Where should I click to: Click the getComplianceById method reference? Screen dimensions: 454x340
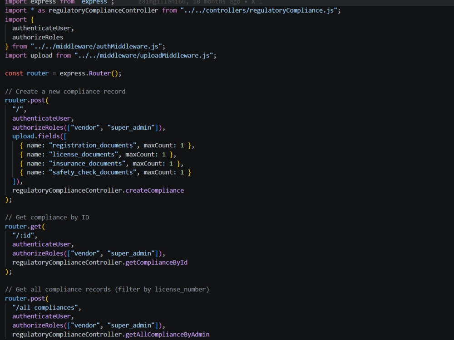tap(156, 262)
